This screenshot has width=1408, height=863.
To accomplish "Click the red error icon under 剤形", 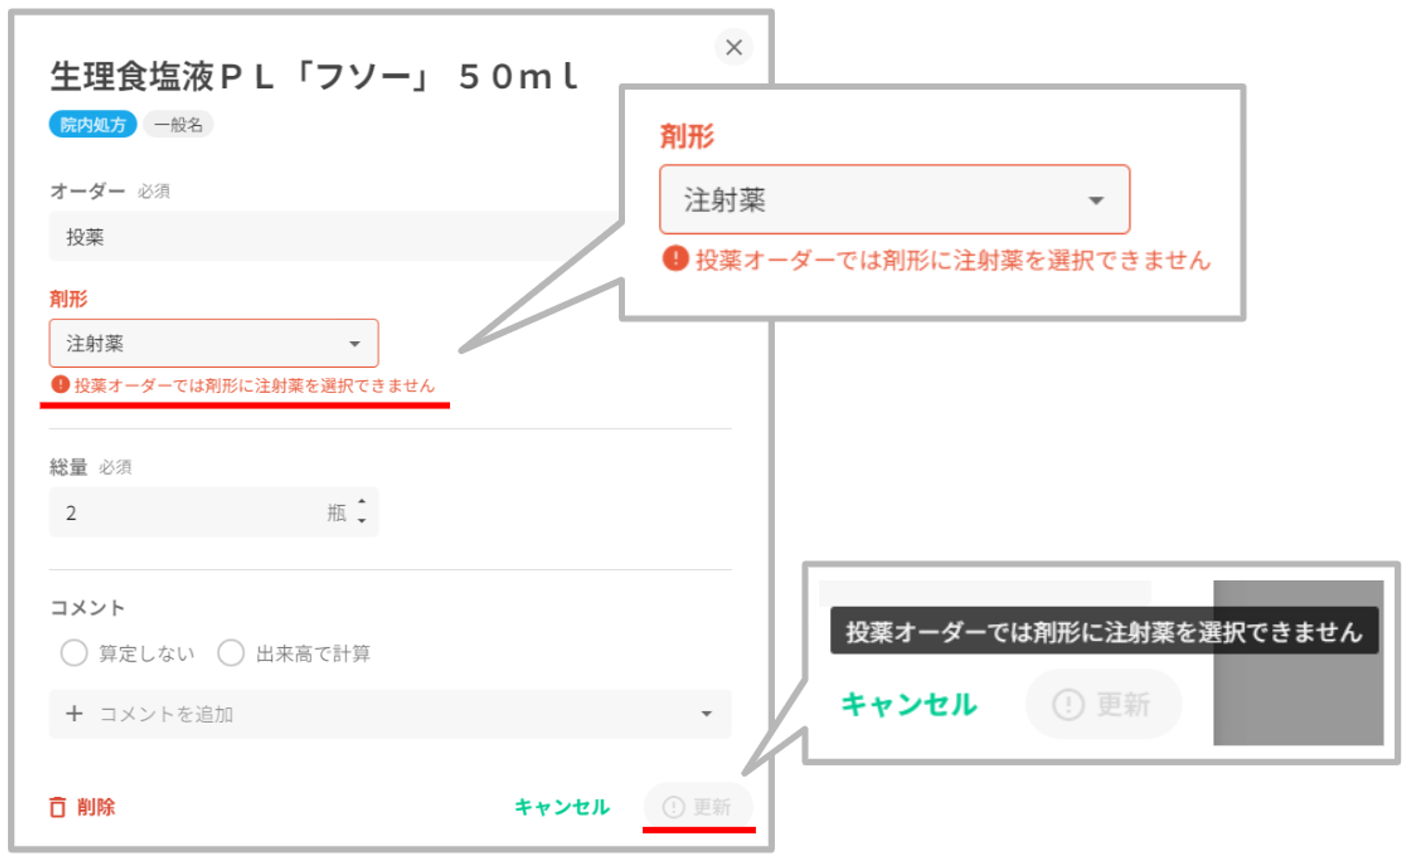I will 60,385.
